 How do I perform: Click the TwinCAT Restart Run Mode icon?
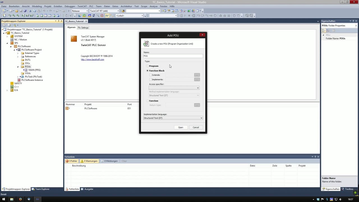click(x=84, y=16)
